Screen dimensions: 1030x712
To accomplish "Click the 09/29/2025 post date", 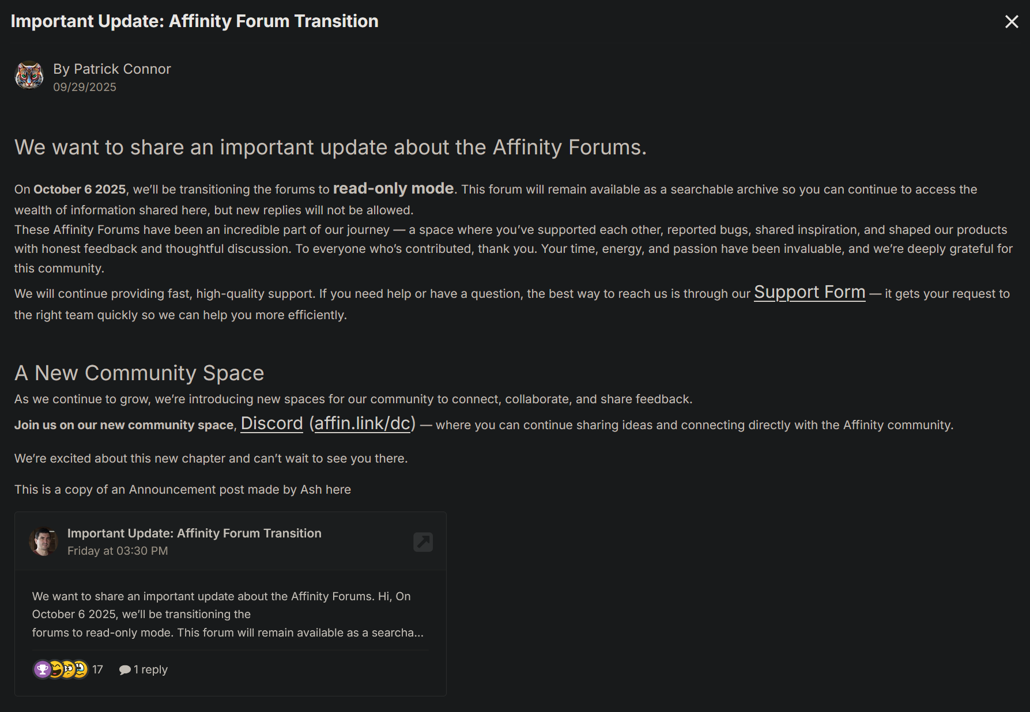I will tap(85, 87).
